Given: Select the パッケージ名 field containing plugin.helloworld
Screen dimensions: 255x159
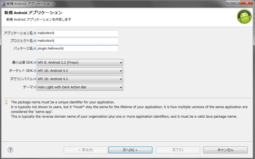Looking at the screenshot, I should pos(77,49).
